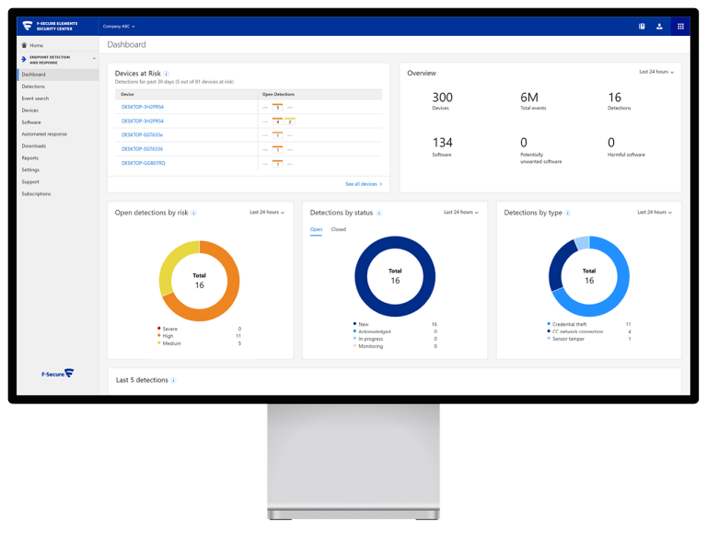
Task: Click info icon next to Detections by type
Action: [x=568, y=213]
